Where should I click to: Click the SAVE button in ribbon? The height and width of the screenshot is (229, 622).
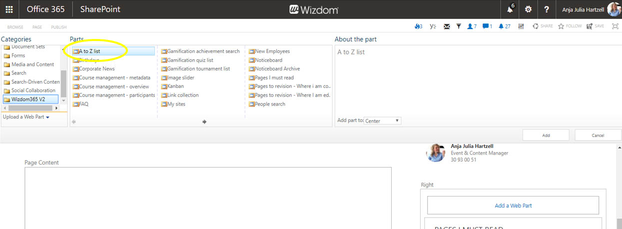[x=595, y=26]
